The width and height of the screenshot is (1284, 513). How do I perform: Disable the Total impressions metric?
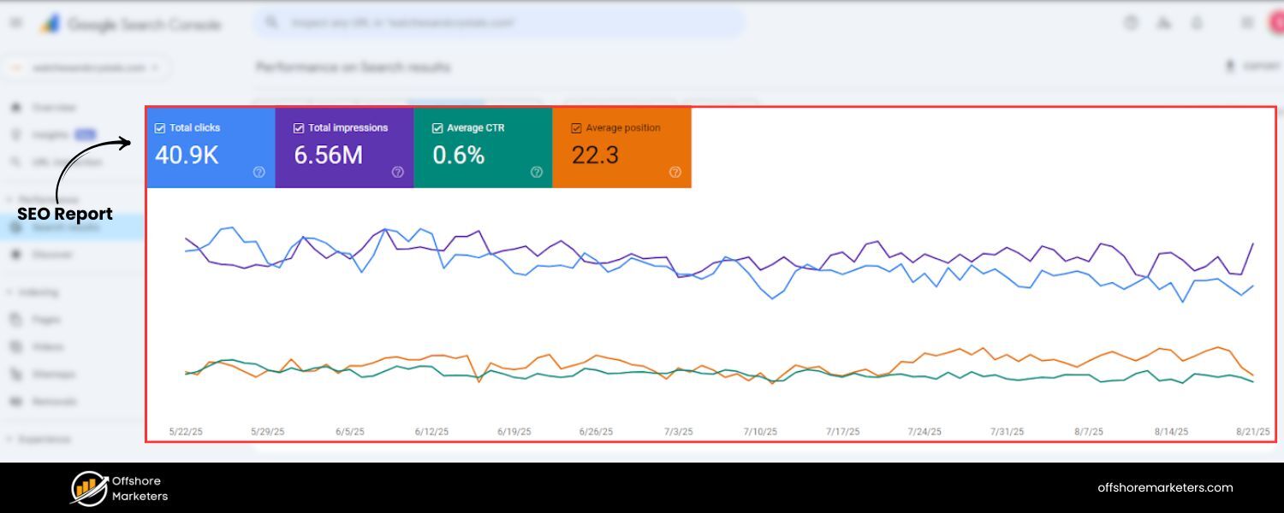click(x=298, y=127)
